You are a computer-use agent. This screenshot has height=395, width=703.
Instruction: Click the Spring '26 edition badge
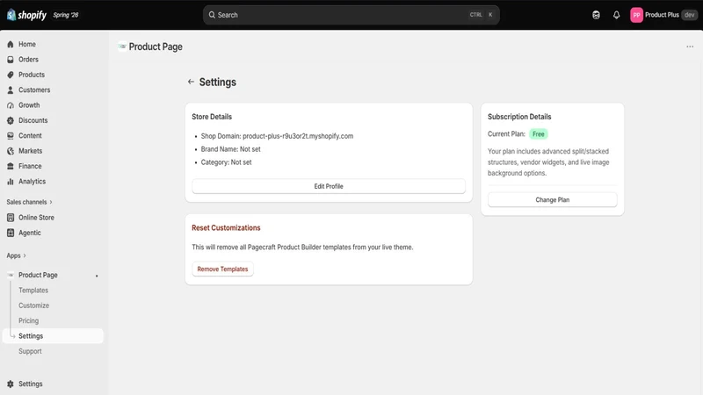[65, 15]
